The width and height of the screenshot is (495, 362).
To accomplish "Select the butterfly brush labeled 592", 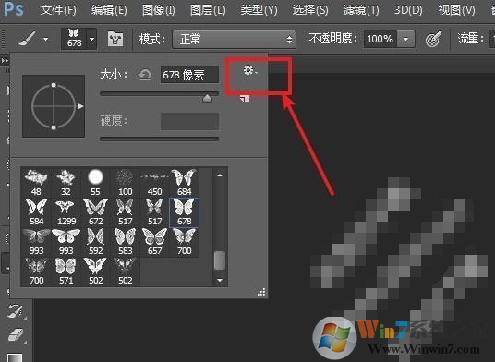I will click(x=95, y=242).
